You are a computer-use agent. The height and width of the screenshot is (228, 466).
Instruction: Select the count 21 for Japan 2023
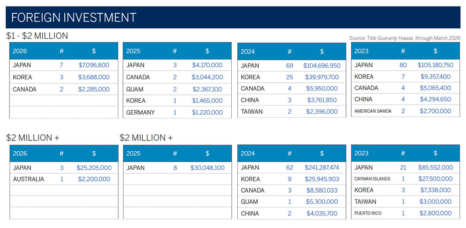coord(403,168)
